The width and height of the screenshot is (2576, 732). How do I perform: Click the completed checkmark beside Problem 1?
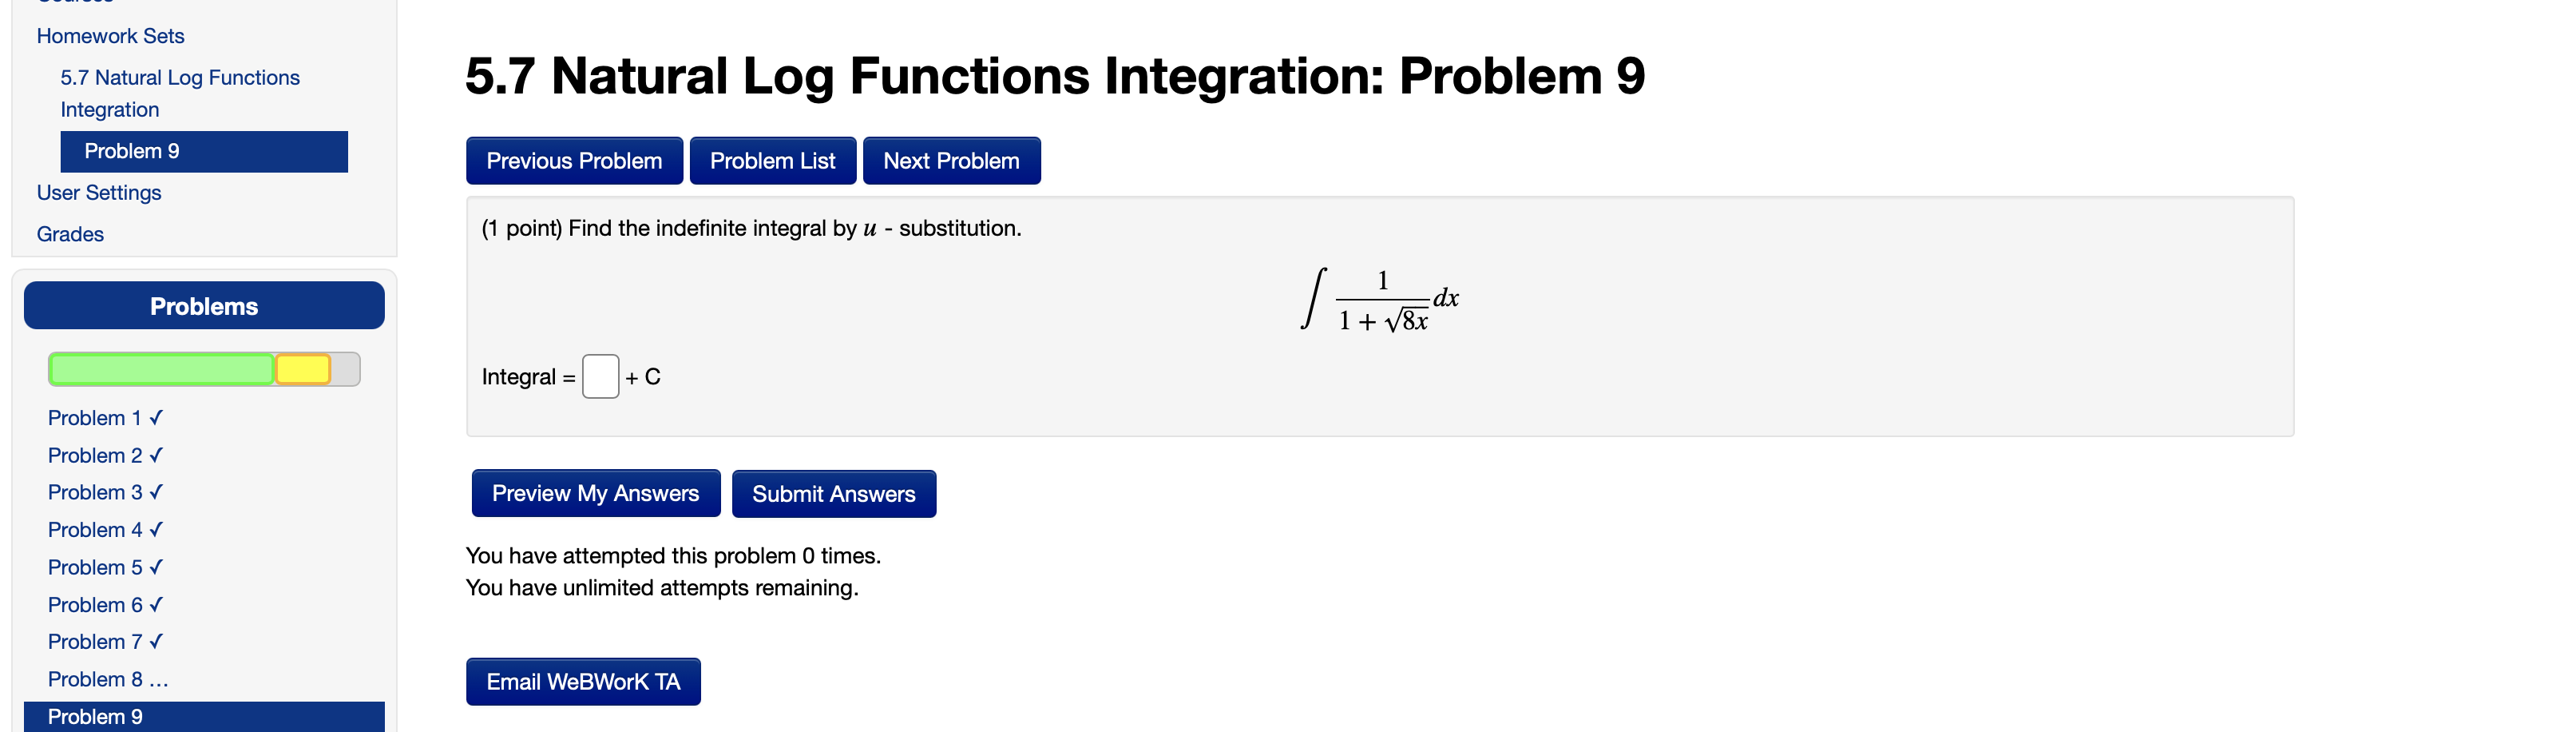(156, 418)
